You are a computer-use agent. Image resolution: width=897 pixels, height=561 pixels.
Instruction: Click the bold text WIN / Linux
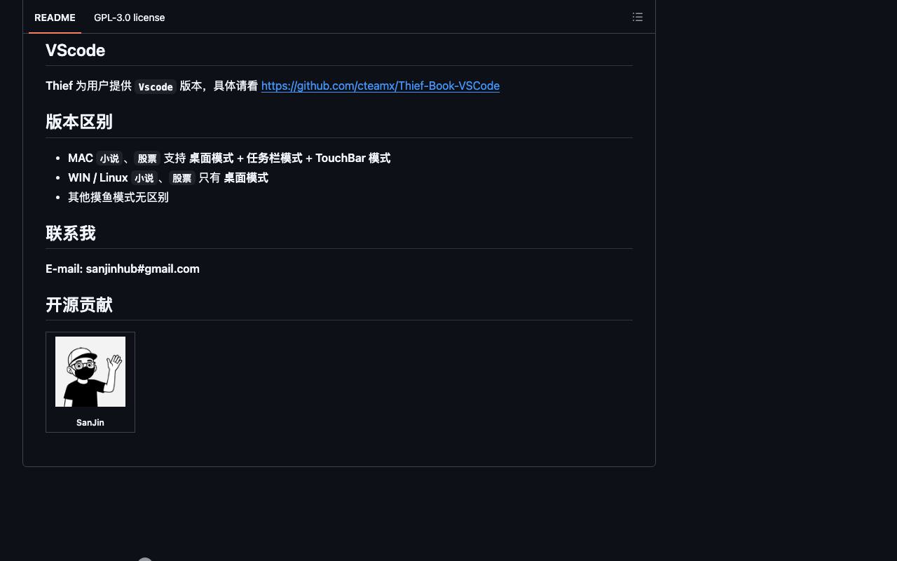pos(98,177)
